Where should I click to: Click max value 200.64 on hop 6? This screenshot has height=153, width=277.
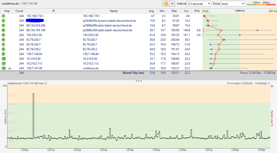pos(175,40)
